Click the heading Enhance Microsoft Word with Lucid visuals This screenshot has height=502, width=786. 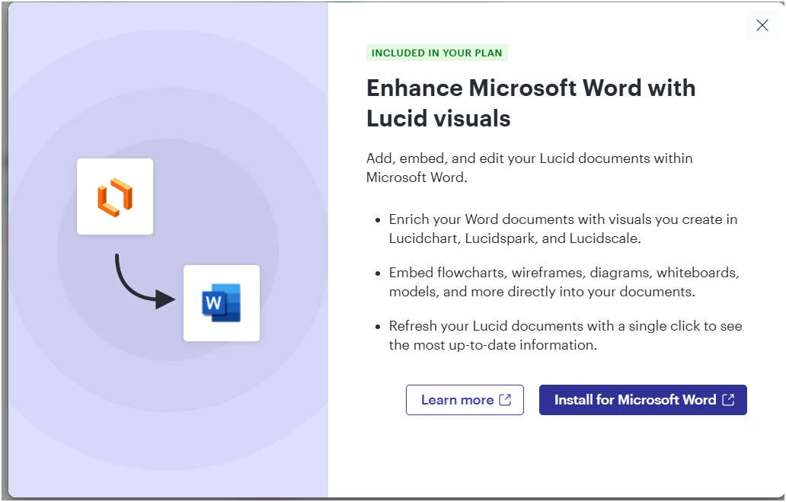[531, 104]
